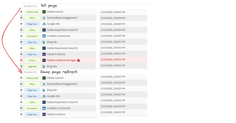Click the red warning triangle beside Audience Manager
Viewport: 236px width, 123px height.
(78, 60)
